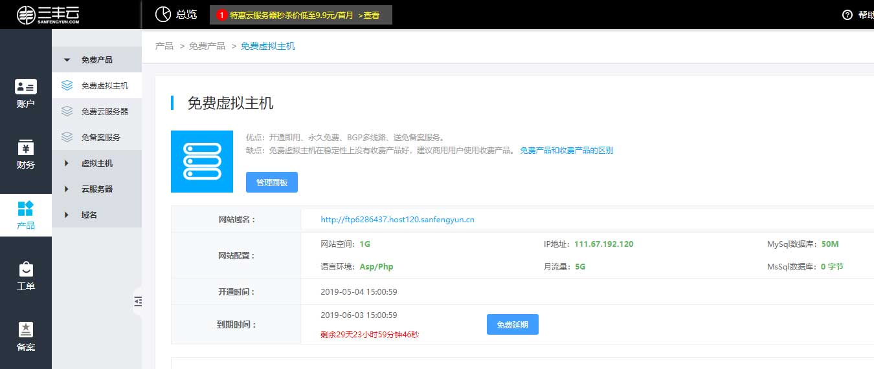Click the 网站域名 row label
Image resolution: width=874 pixels, height=369 pixels.
tap(236, 220)
